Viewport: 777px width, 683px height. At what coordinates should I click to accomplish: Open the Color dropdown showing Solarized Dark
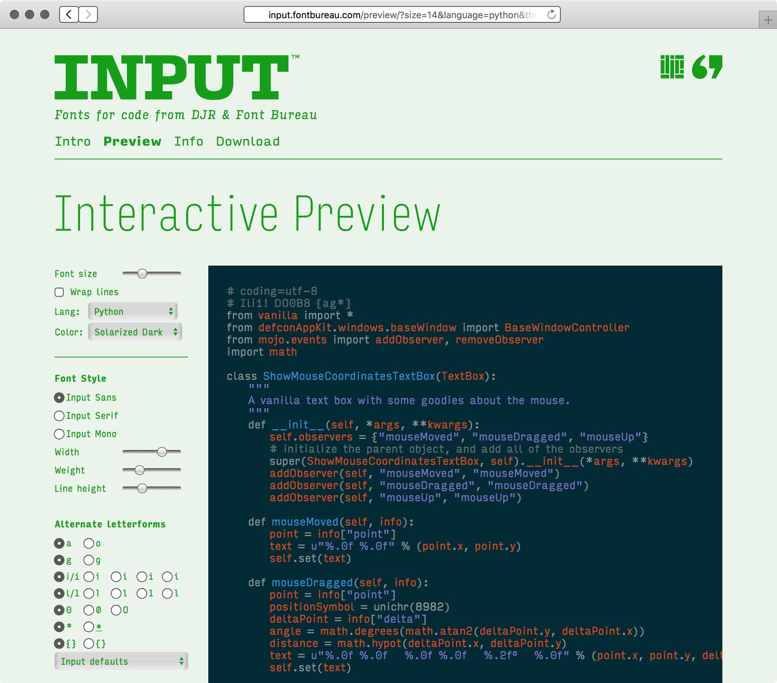[x=135, y=332]
